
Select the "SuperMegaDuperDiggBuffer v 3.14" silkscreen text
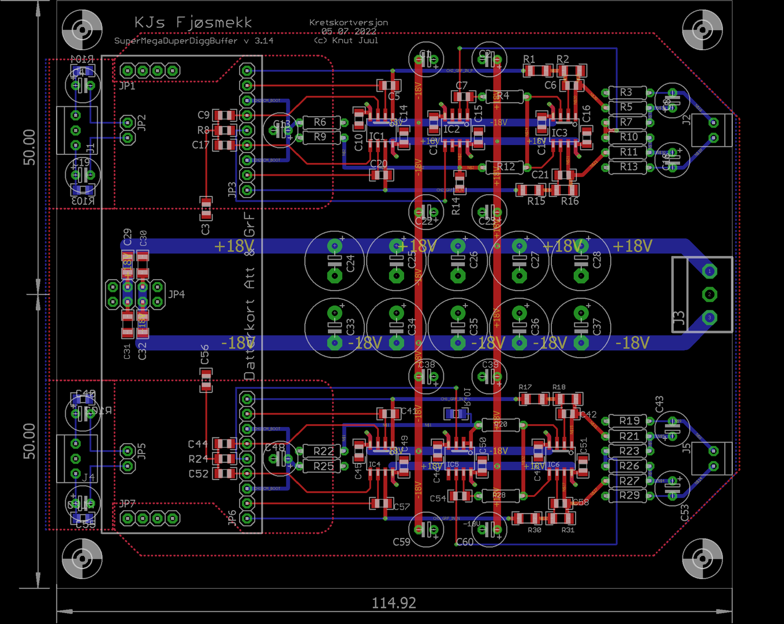(x=193, y=41)
